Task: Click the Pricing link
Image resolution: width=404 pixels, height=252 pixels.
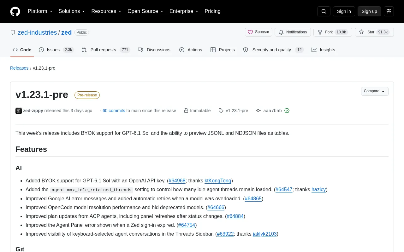Action: 212,11
